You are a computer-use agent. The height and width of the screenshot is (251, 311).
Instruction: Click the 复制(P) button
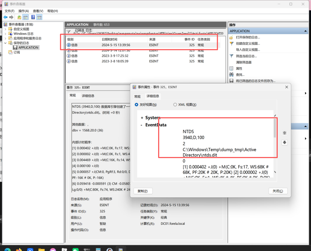143,191
